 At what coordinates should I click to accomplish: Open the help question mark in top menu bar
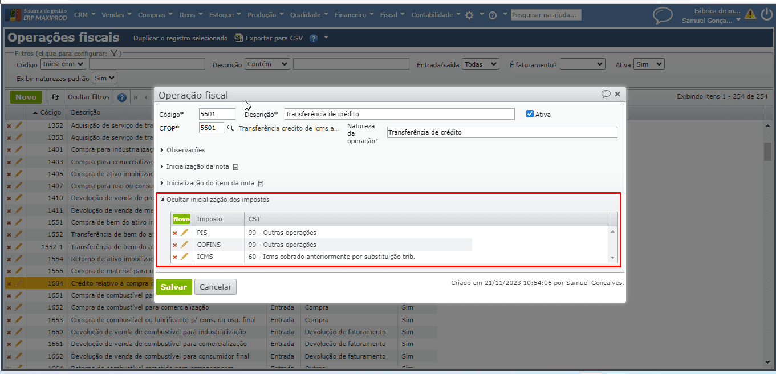point(493,15)
